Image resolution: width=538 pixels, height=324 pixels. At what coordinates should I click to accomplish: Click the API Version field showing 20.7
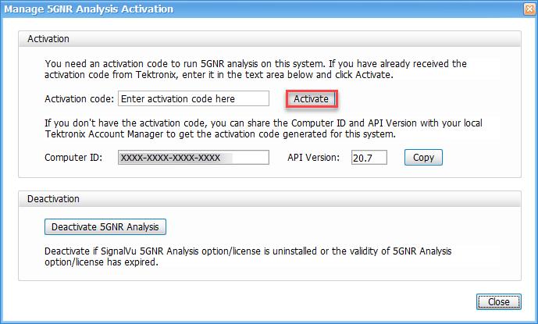pos(369,157)
